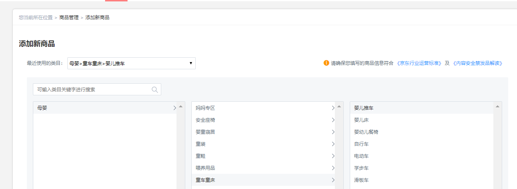This screenshot has width=517, height=189.
Task: Go to 商品管理 breadcrumb
Action: pyautogui.click(x=69, y=18)
